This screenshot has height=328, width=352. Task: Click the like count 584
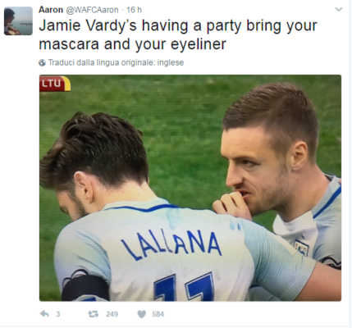tap(158, 314)
